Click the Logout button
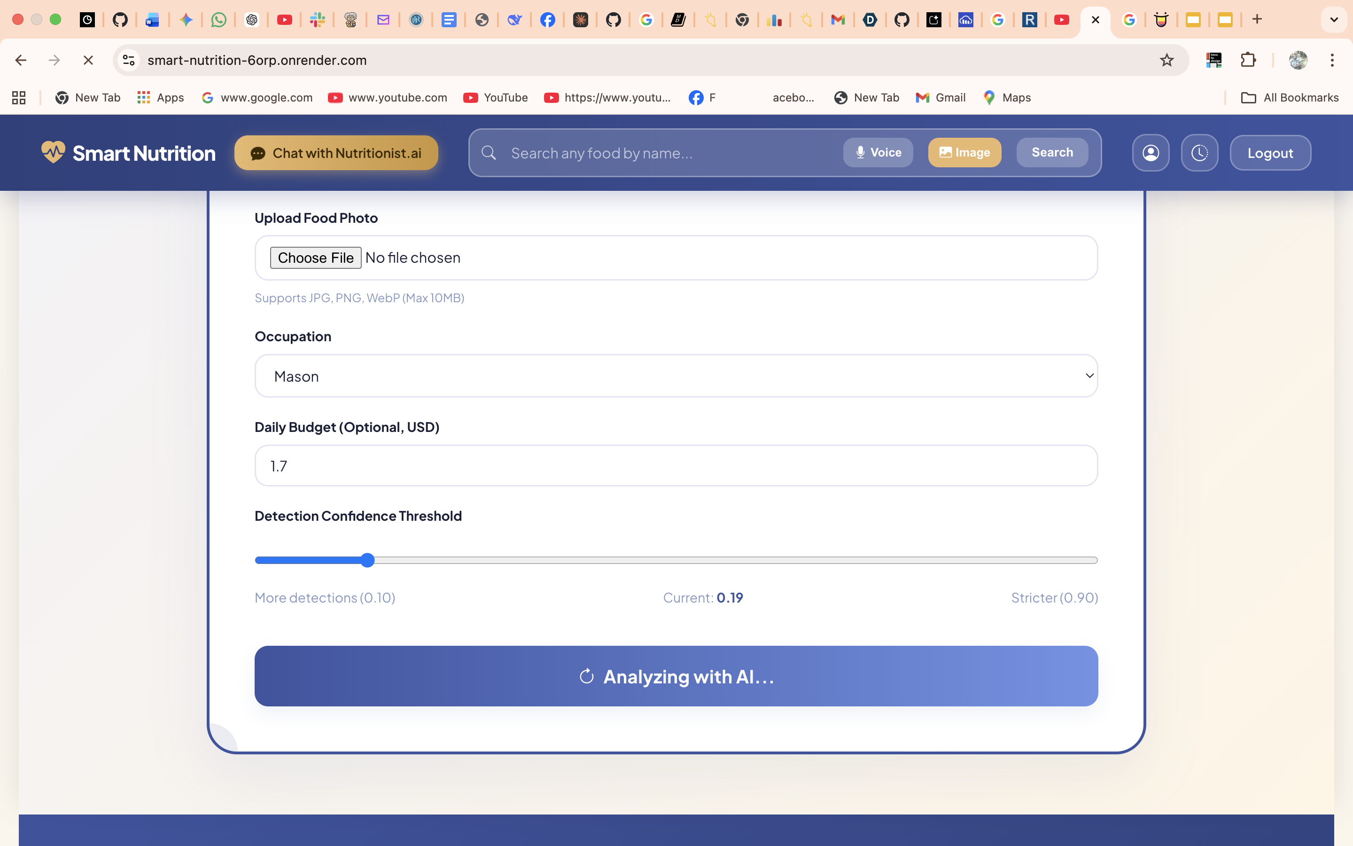Image resolution: width=1353 pixels, height=846 pixels. 1270,153
